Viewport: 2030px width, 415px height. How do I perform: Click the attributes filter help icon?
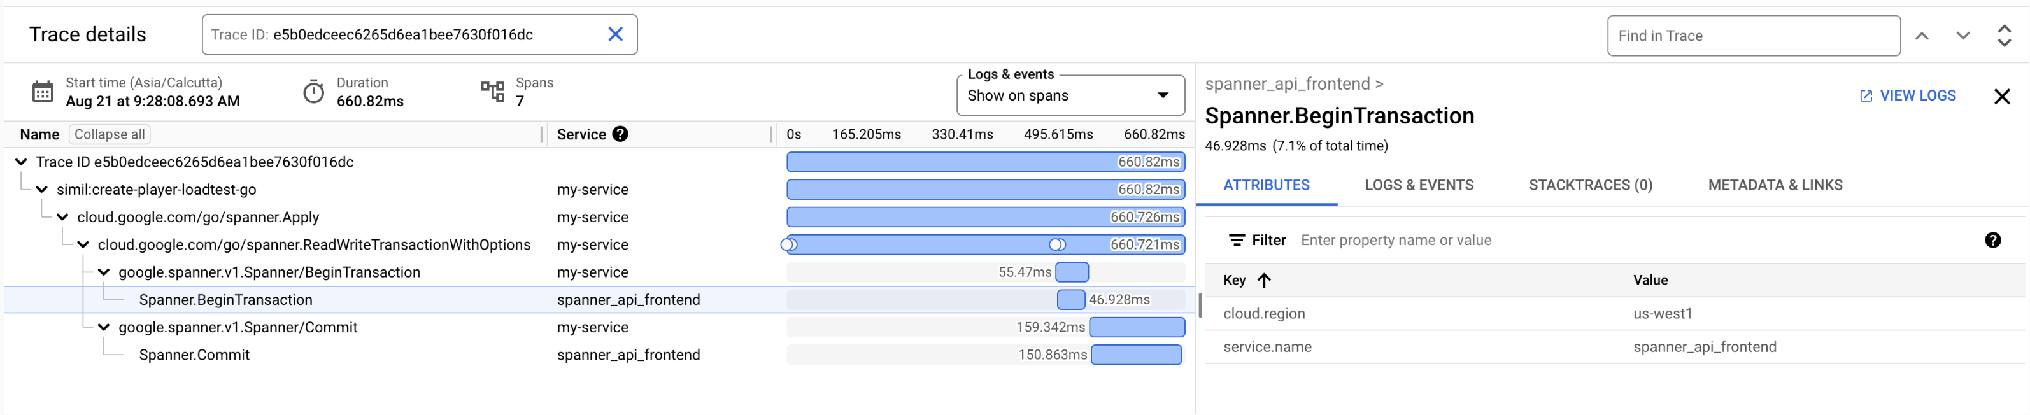(x=1992, y=240)
